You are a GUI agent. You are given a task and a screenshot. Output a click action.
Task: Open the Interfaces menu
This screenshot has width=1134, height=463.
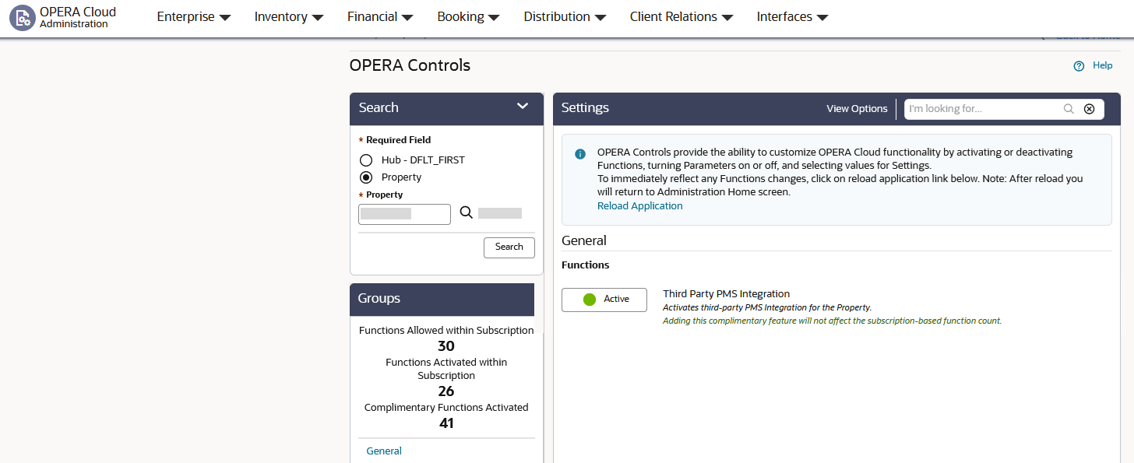[x=792, y=16]
